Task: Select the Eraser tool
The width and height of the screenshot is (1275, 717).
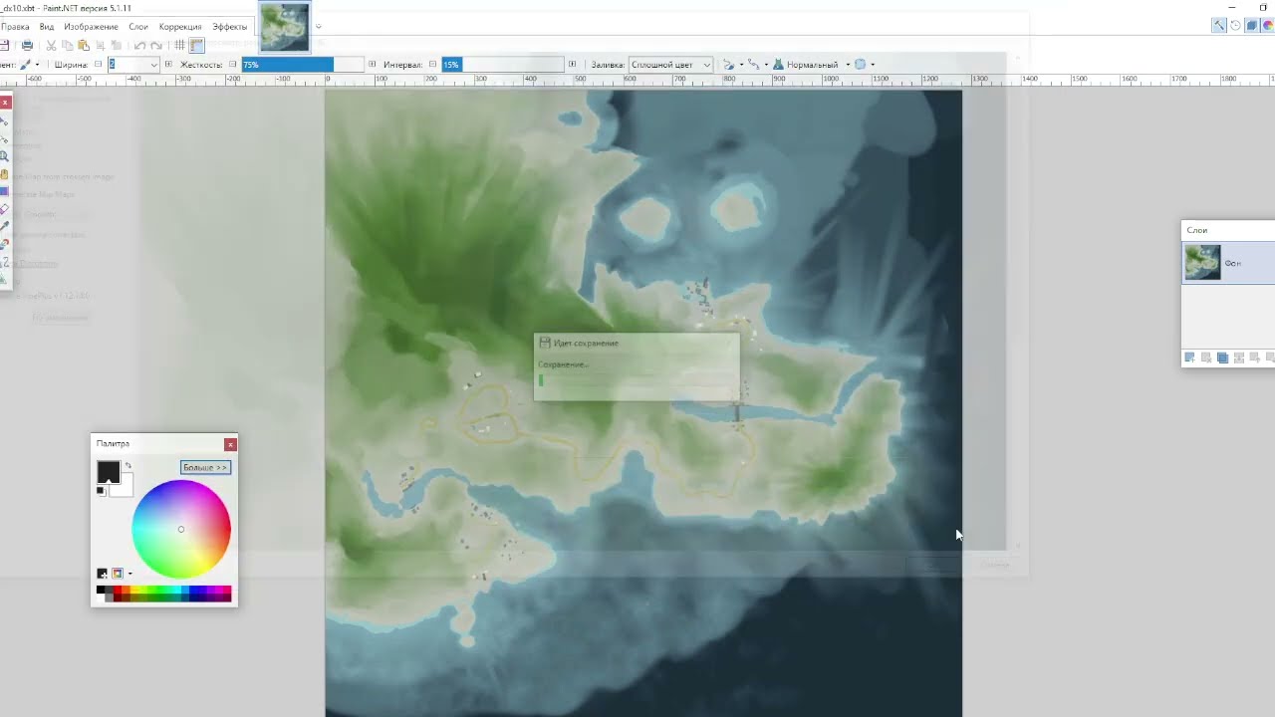Action: (x=5, y=209)
